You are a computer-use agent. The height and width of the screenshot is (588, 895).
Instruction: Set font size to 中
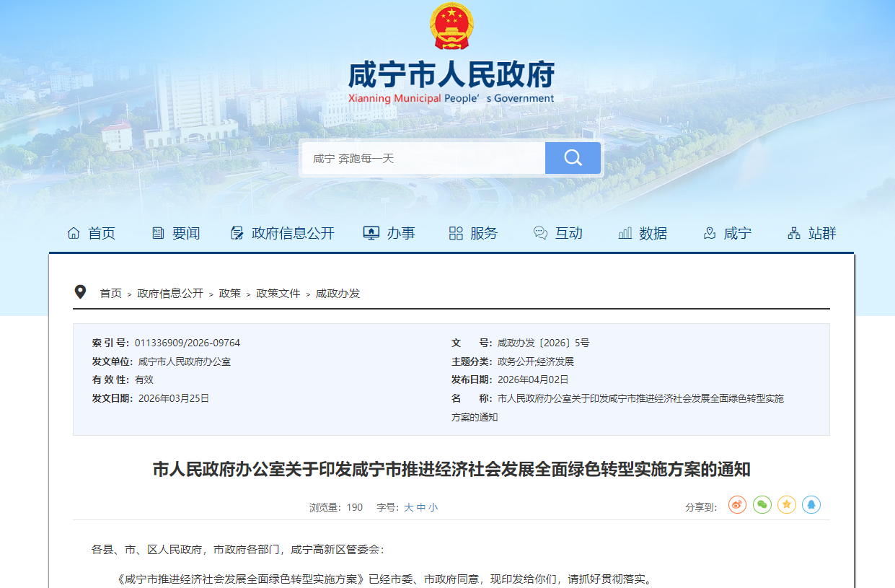[x=420, y=507]
